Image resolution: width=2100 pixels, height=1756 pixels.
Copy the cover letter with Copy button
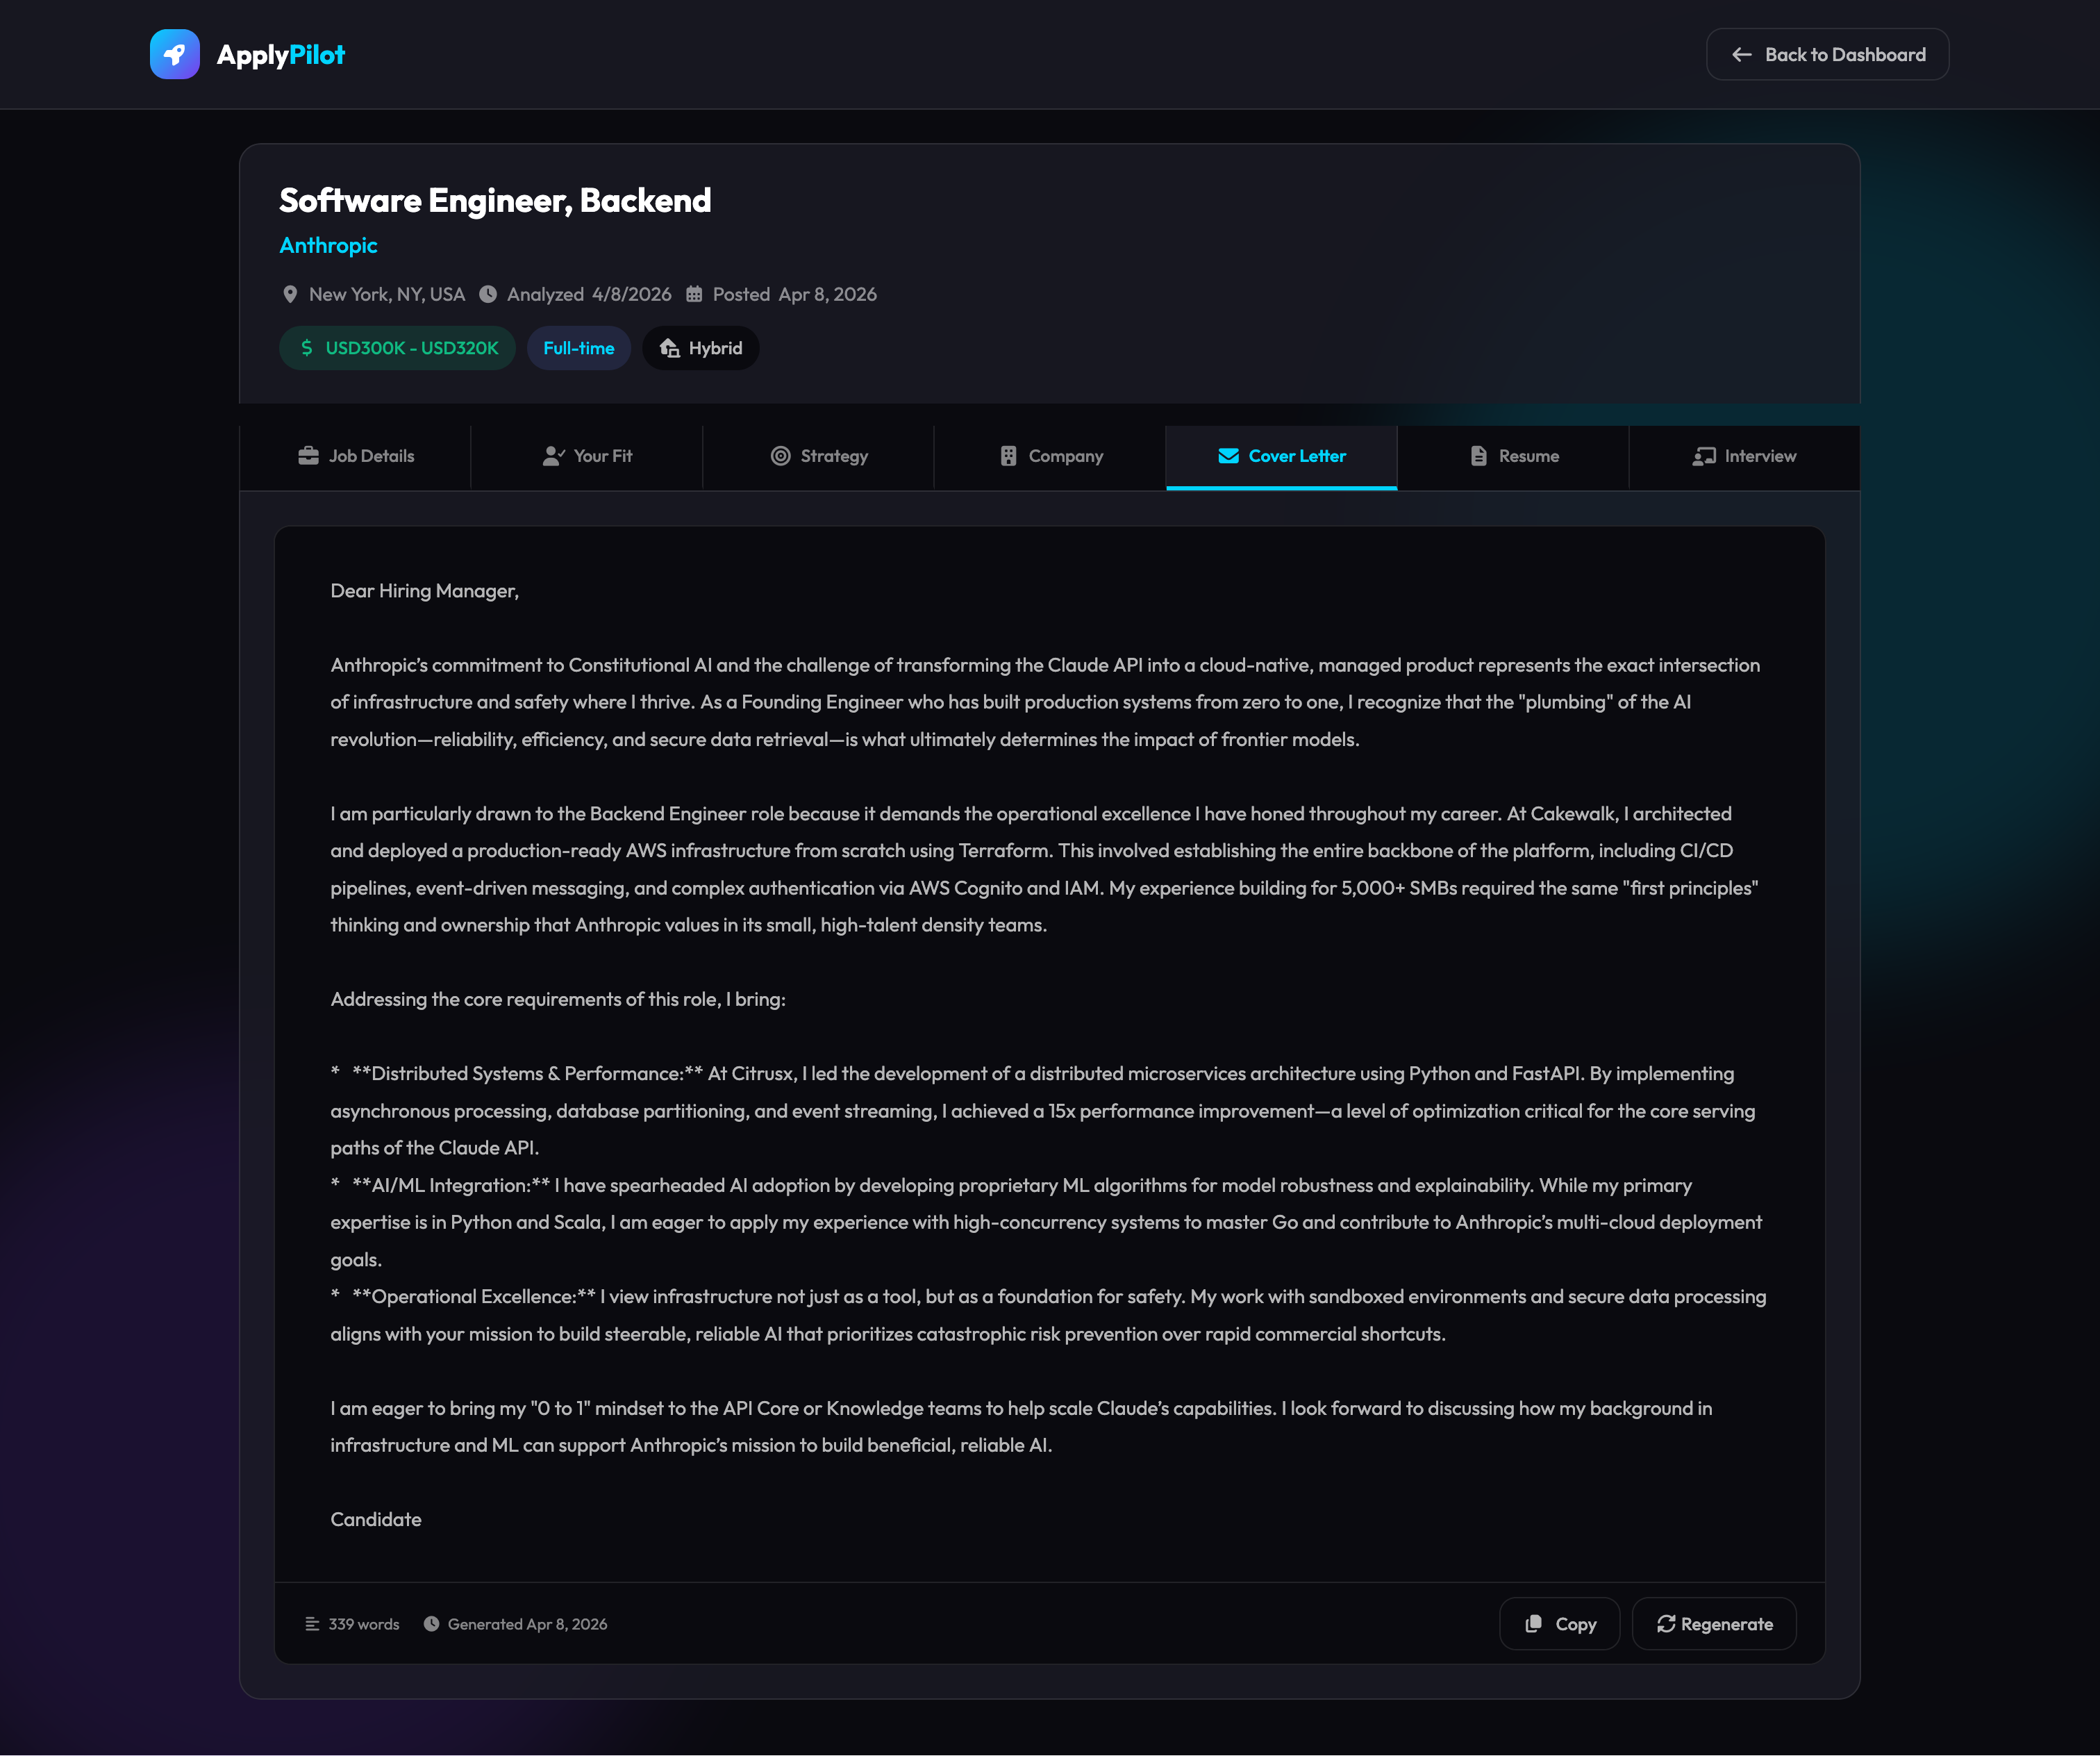(1559, 1624)
